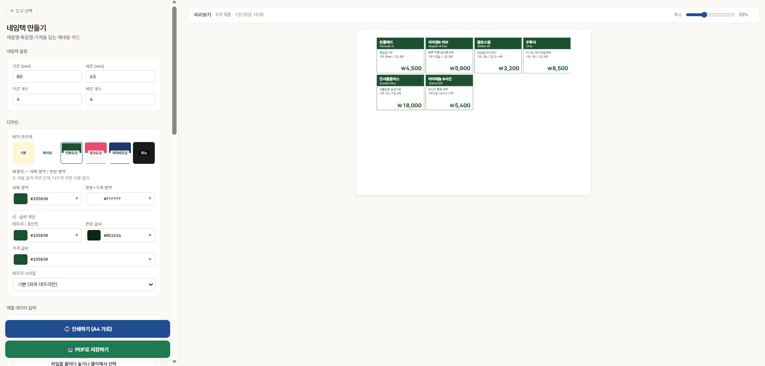Click the 제품 데이터 입력 section heading
The height and width of the screenshot is (366, 765).
click(x=21, y=308)
